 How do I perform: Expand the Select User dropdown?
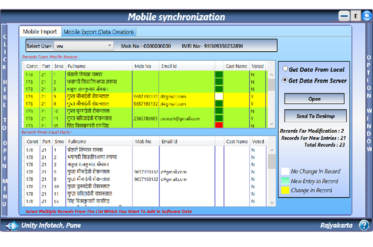pyautogui.click(x=109, y=45)
